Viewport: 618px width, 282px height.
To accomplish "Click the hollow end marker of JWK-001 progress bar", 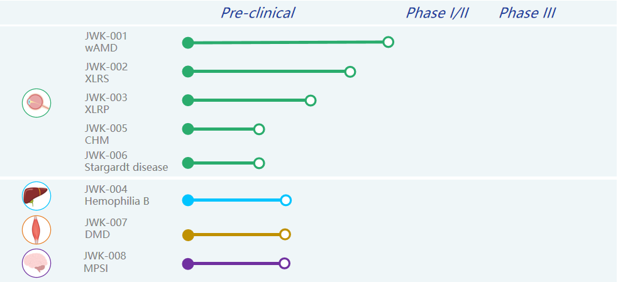I will (x=389, y=41).
